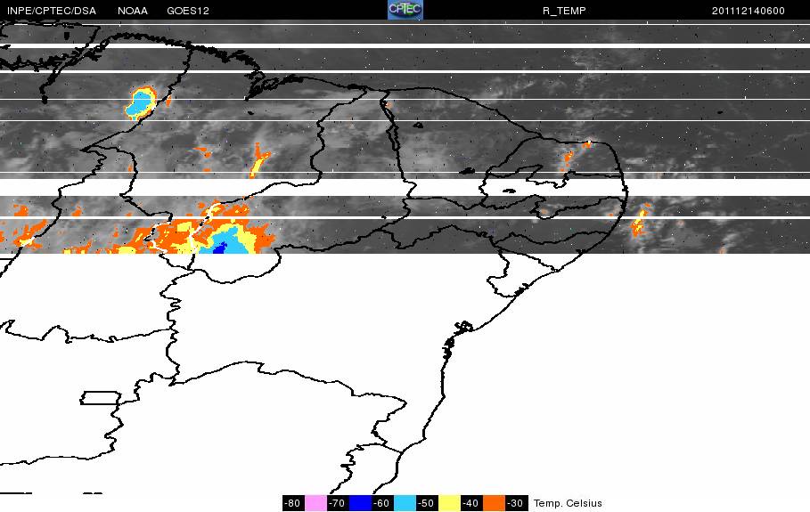Click the -40 legend value
Screen dimensions: 810x512
470,503
